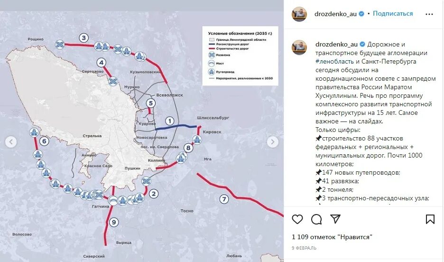The width and height of the screenshot is (444, 262).
Task: Save the post with the bookmark icon
Action: point(430,219)
